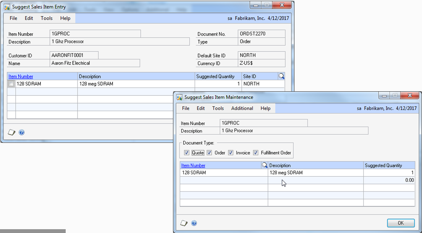Viewport: 422px width, 233px height.
Task: Click the Description column header in the Maintenance grid
Action: tap(316, 165)
